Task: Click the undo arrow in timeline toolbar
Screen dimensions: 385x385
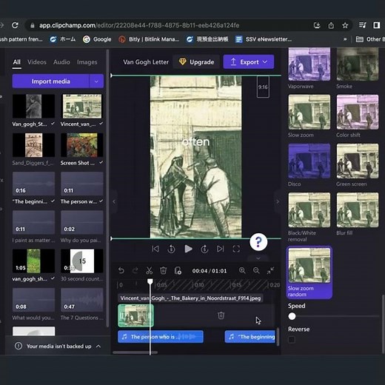Action: click(121, 271)
